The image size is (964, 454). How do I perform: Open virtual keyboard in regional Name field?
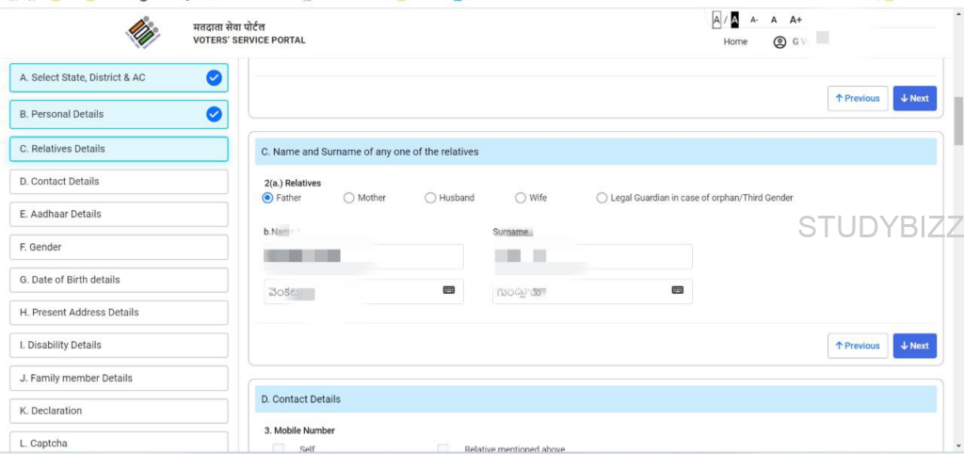[x=448, y=290]
